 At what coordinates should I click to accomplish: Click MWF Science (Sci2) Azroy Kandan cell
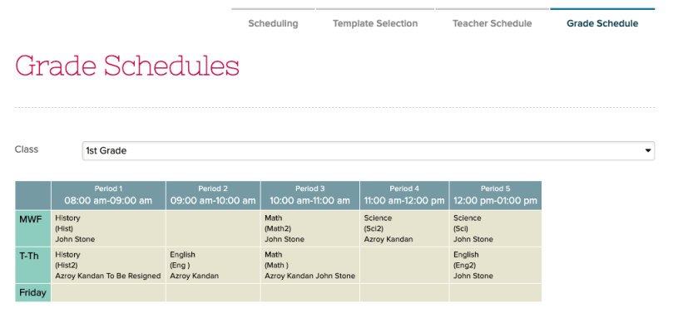[x=404, y=228]
